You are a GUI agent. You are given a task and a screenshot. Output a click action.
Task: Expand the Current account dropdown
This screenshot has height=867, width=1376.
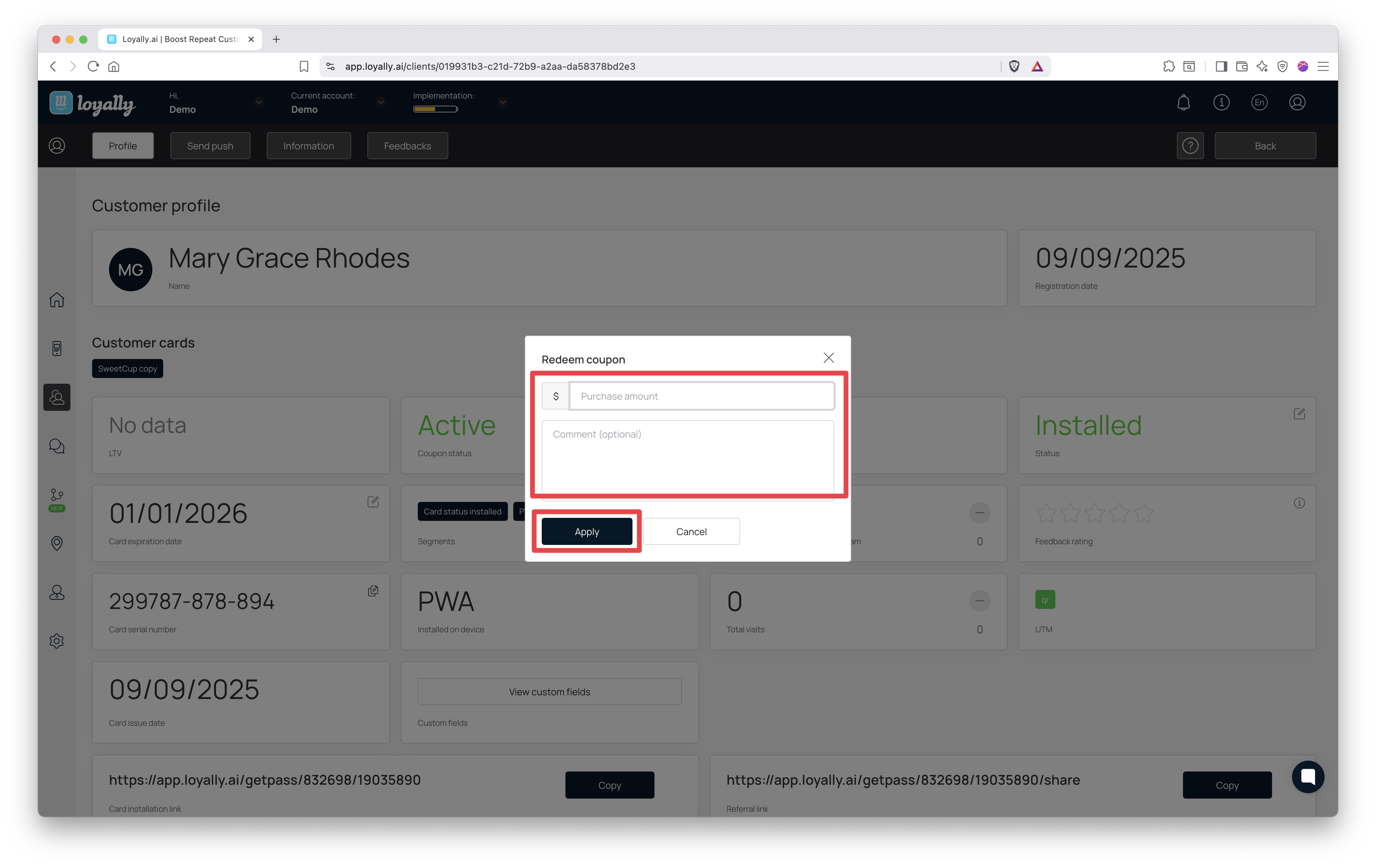click(381, 102)
